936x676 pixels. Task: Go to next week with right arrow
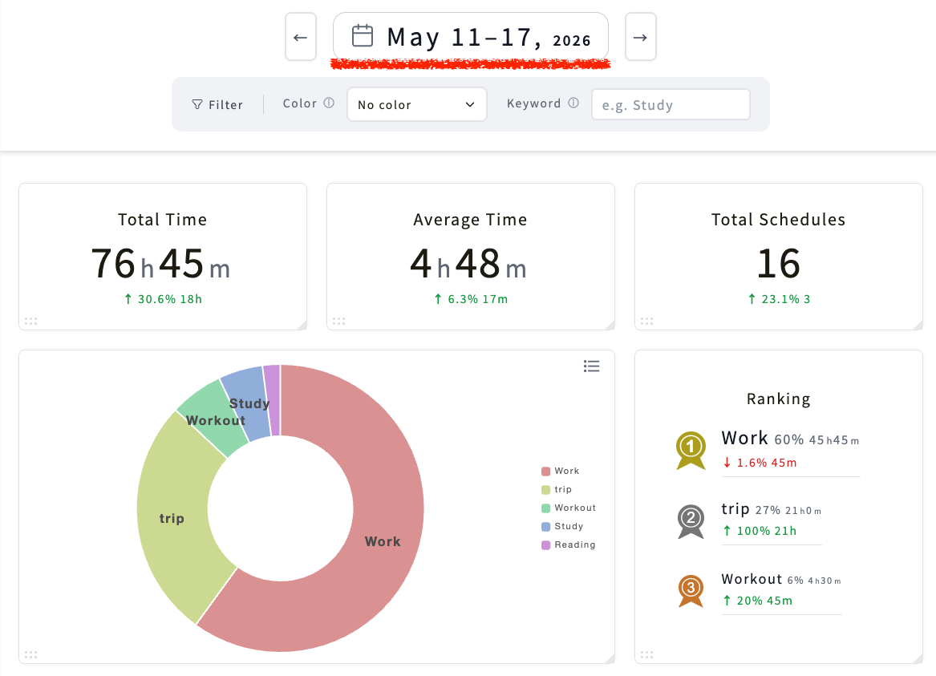(641, 37)
